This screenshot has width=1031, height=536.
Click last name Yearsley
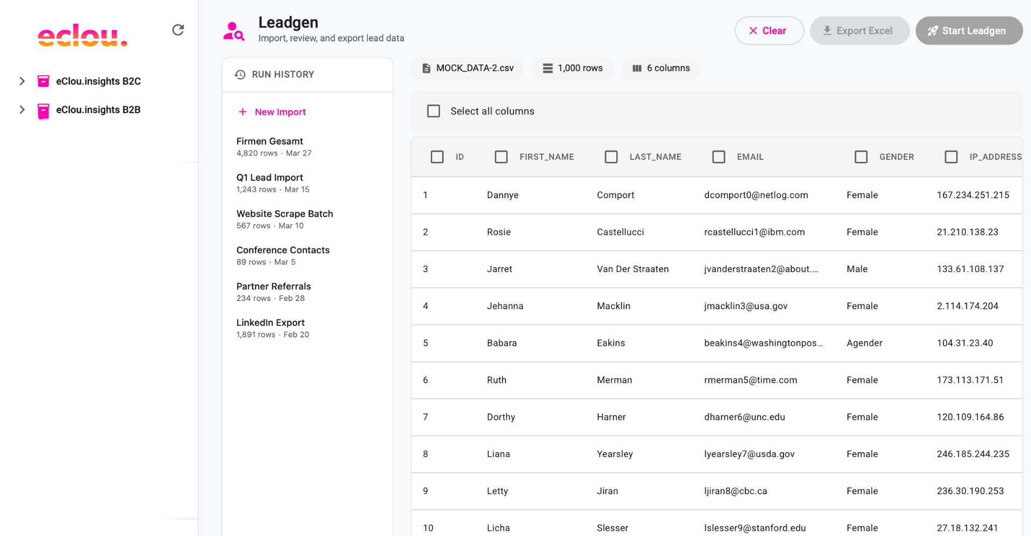[615, 454]
